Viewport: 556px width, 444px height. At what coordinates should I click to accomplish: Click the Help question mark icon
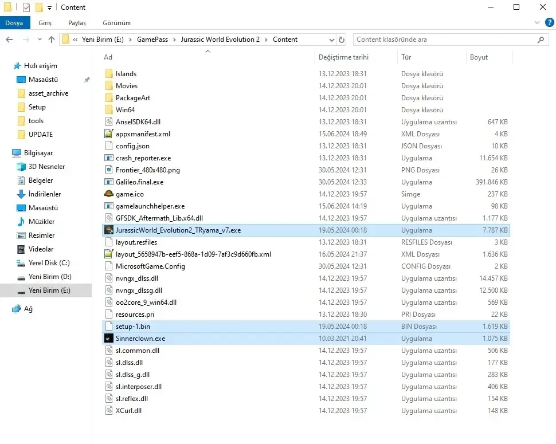coord(549,23)
